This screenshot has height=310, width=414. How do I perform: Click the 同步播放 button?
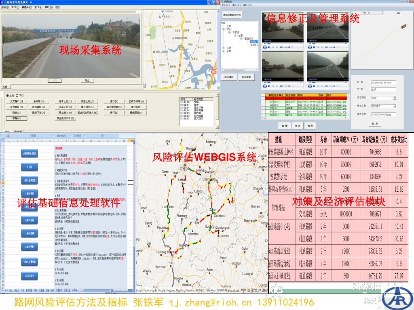click(229, 77)
